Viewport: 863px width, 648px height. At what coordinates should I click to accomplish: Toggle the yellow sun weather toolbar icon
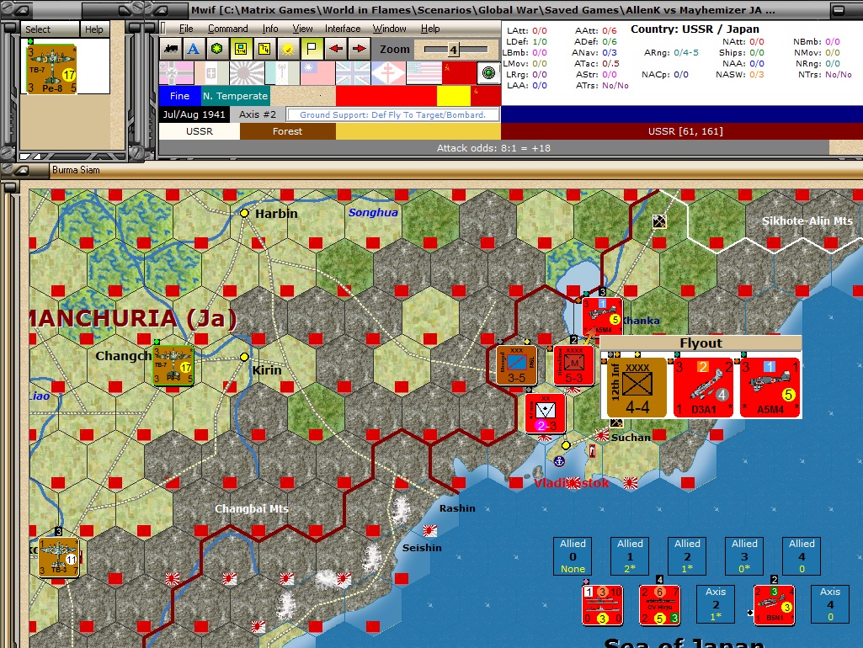coord(288,49)
